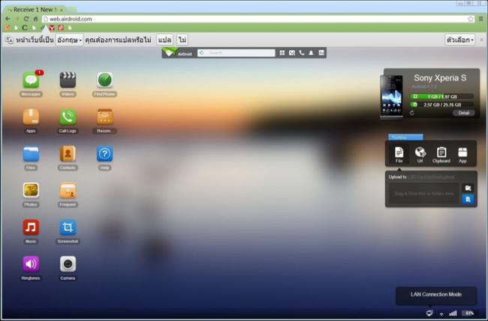488x321 pixels.
Task: Click the grid apps icon in AirDroid bar
Action: 282,53
